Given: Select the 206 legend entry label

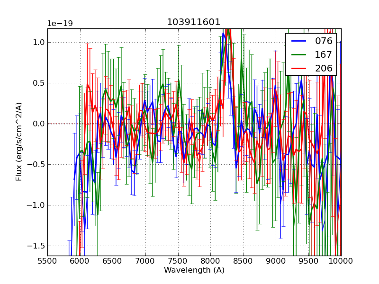Looking at the screenshot, I should tap(324, 68).
